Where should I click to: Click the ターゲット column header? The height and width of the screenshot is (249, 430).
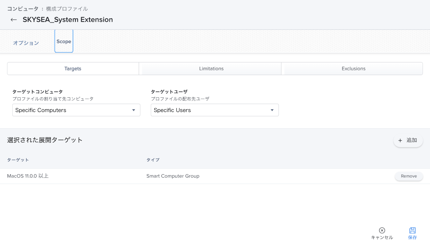[x=18, y=160]
